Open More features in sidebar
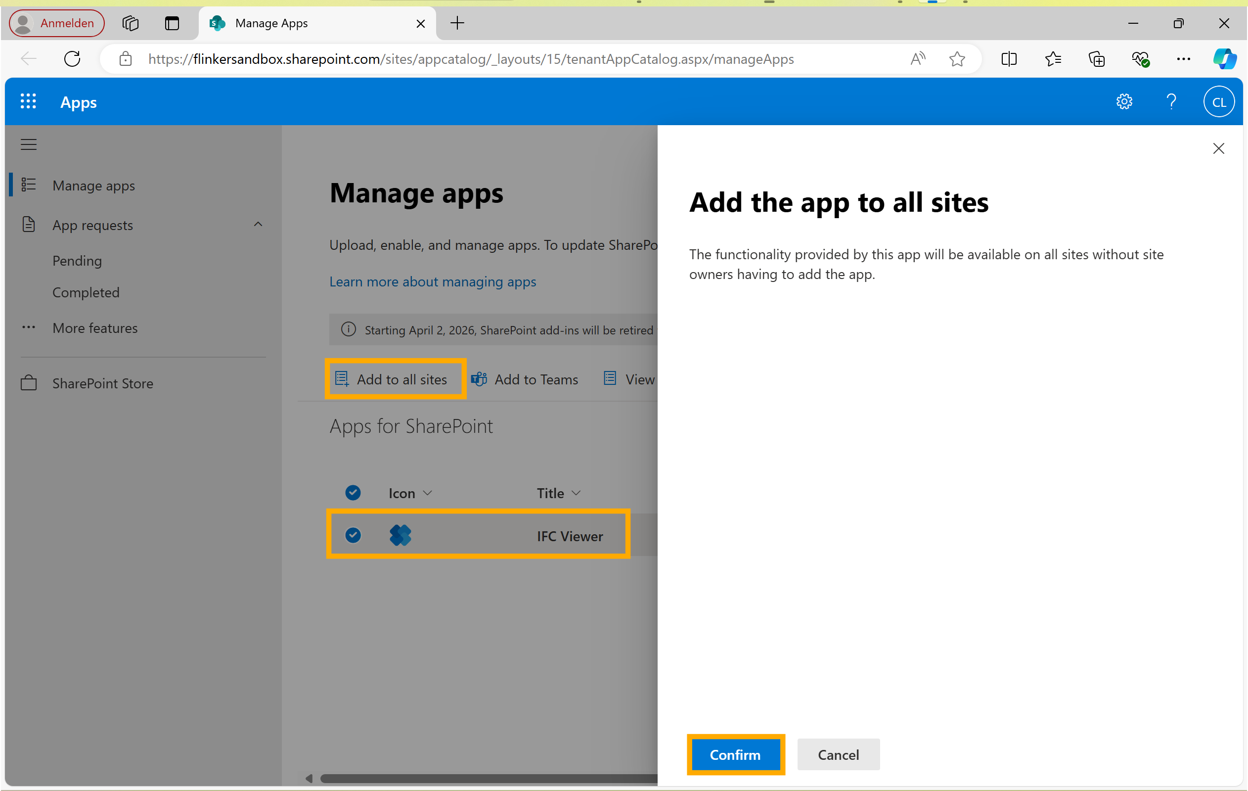The width and height of the screenshot is (1248, 791). tap(95, 328)
